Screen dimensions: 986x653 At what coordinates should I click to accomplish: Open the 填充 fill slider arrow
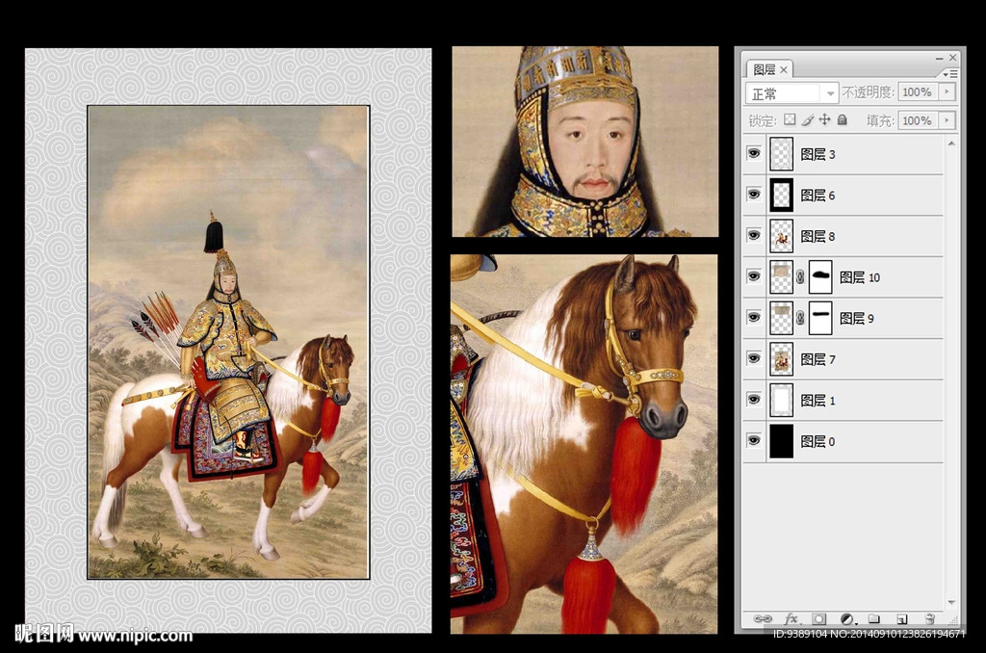[947, 120]
